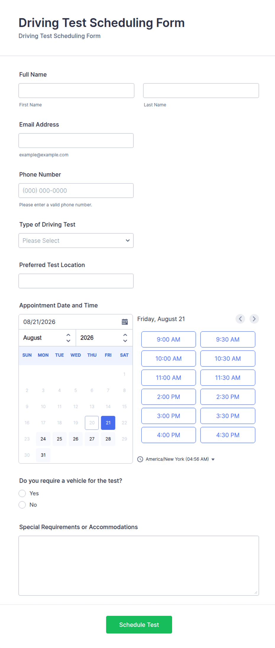The height and width of the screenshot is (648, 275).
Task: Select No for vehicle requirement
Action: pyautogui.click(x=22, y=505)
